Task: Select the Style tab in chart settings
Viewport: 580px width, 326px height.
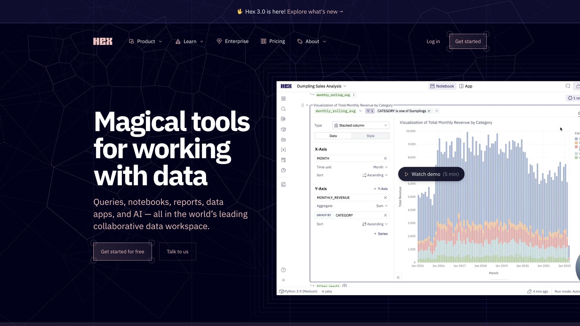Action: pos(370,136)
